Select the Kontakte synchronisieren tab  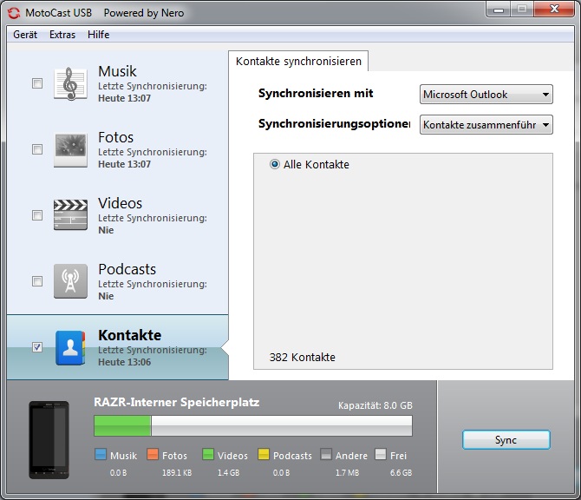tap(299, 62)
